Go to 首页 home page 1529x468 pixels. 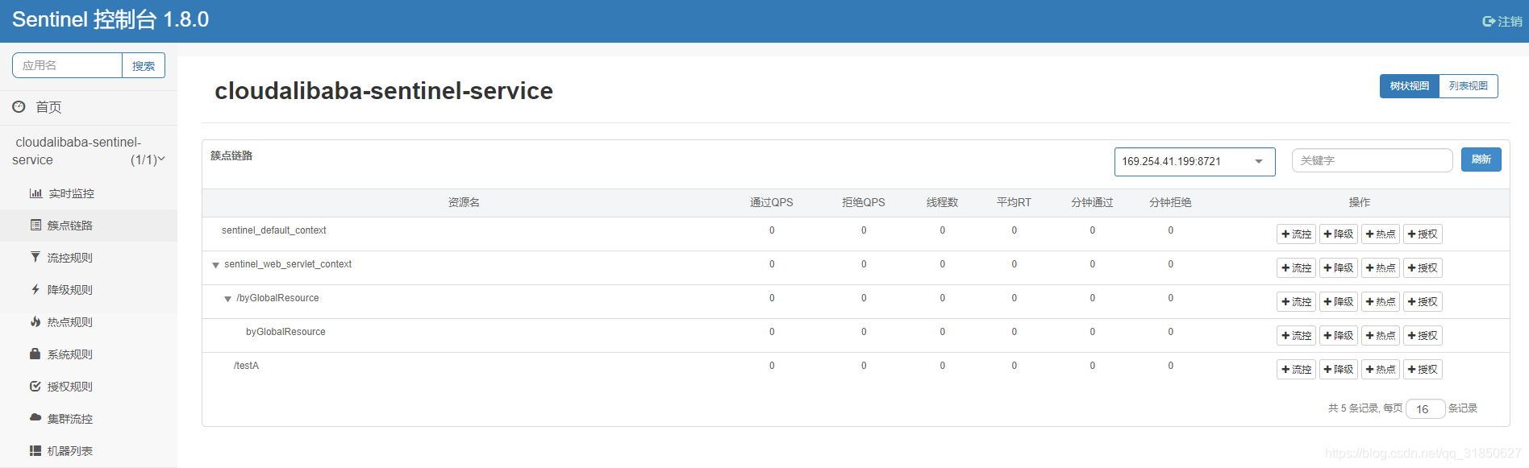click(x=89, y=107)
